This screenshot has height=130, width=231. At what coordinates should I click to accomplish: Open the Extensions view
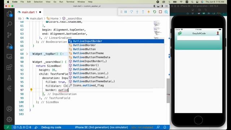point(9,67)
